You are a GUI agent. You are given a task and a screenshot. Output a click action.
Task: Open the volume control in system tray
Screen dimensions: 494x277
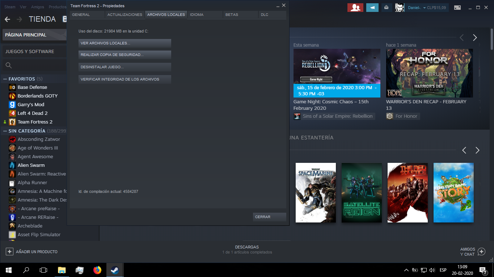[x=432, y=270]
